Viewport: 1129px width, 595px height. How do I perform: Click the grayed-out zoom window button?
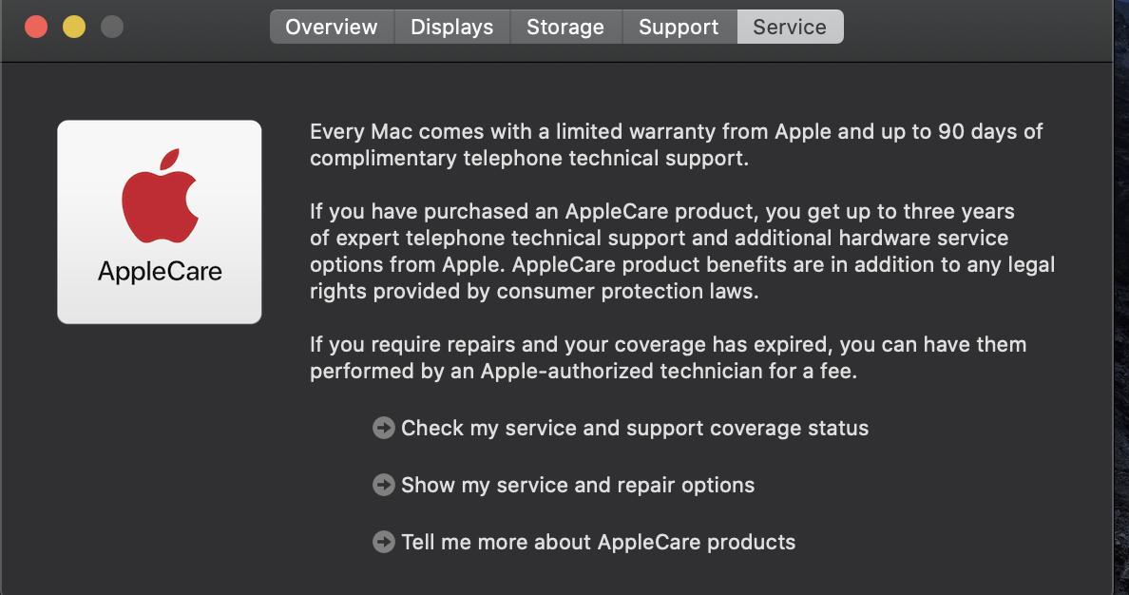[112, 27]
